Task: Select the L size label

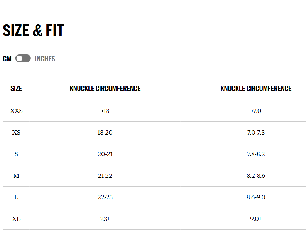Action: click(x=16, y=197)
